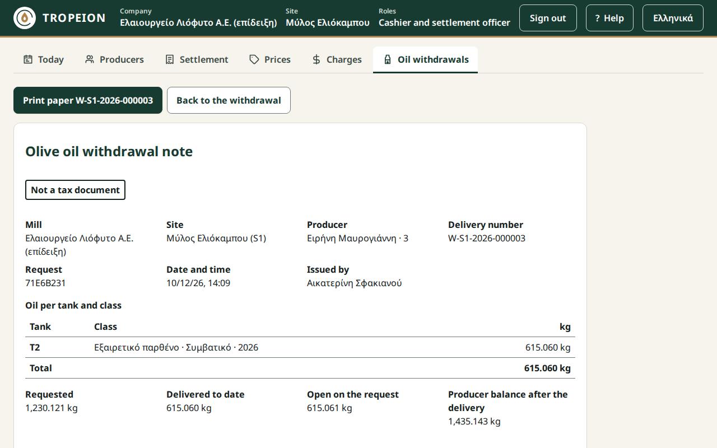
Task: Click date value 10/12/26, 14:09
Action: pyautogui.click(x=198, y=283)
